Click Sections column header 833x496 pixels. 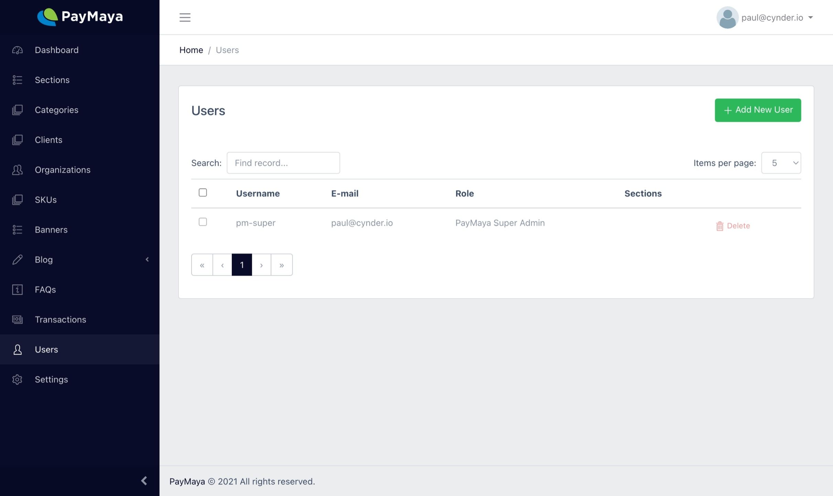(x=643, y=193)
